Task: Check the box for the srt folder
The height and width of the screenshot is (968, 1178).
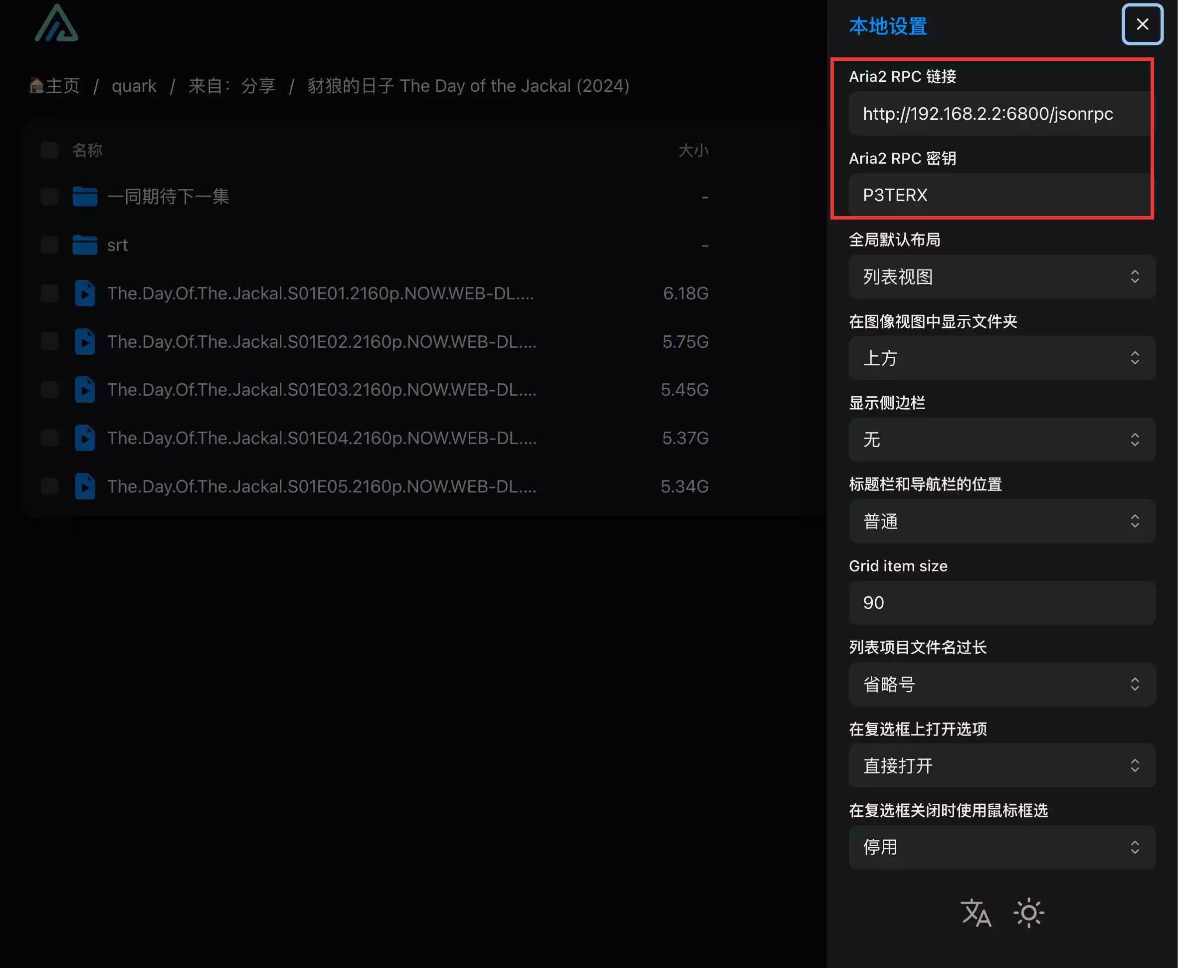Action: coord(49,245)
